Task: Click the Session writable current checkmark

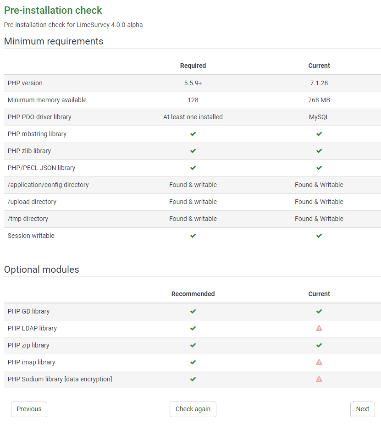Action: [x=319, y=236]
